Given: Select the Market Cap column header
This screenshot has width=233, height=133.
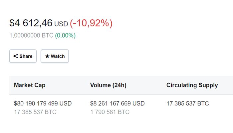Looking at the screenshot, I should (30, 85).
